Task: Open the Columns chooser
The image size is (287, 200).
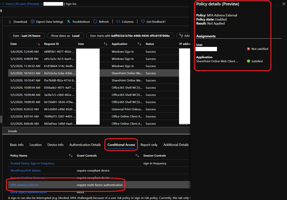Action: pos(118,22)
